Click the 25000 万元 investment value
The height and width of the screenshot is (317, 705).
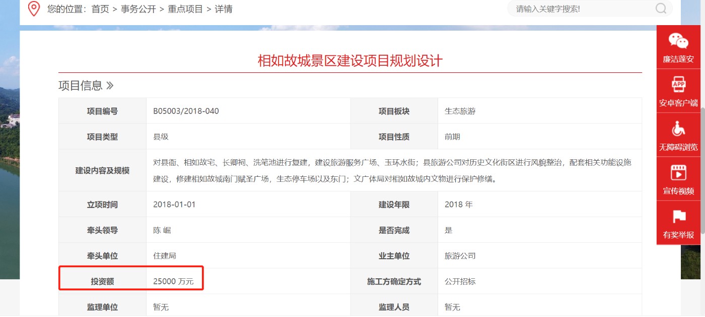[x=173, y=281]
